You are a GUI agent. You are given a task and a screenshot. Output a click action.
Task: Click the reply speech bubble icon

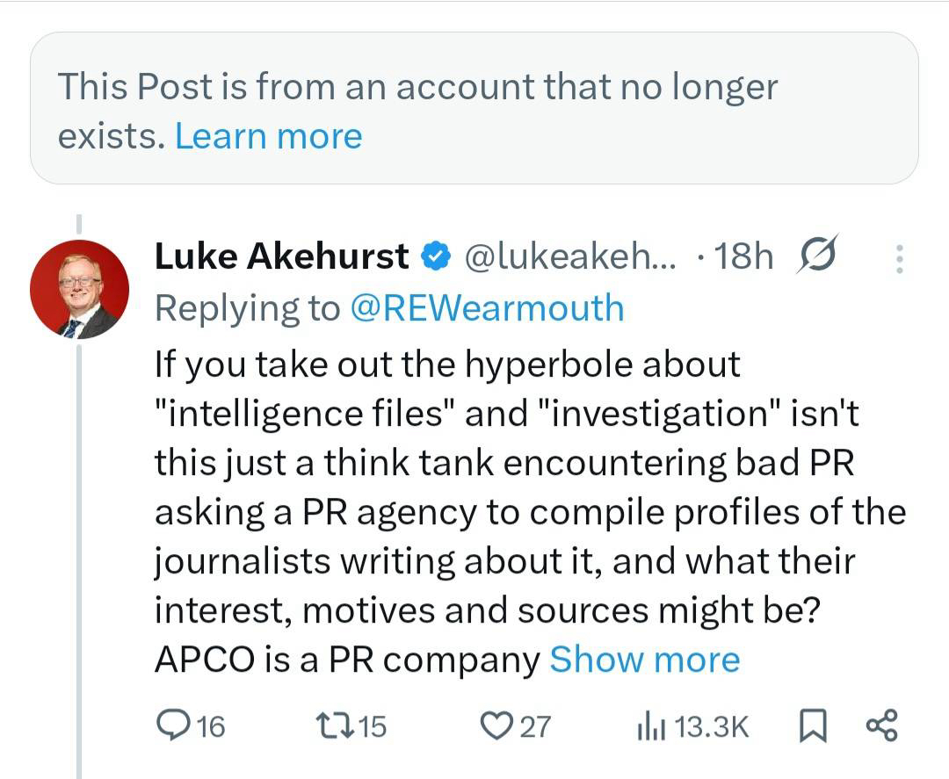click(x=169, y=725)
